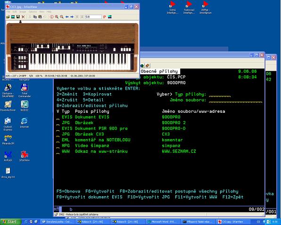Image resolution: width=281 pixels, height=225 pixels.
Task: Open the View menu in IrfanView
Action: [42, 12]
